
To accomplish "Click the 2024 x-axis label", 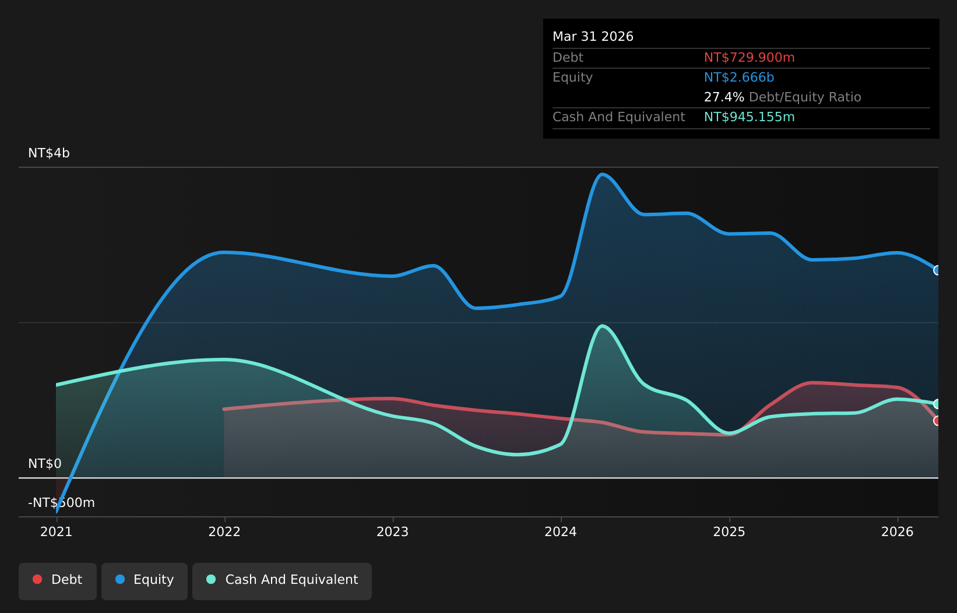I will coord(561,531).
